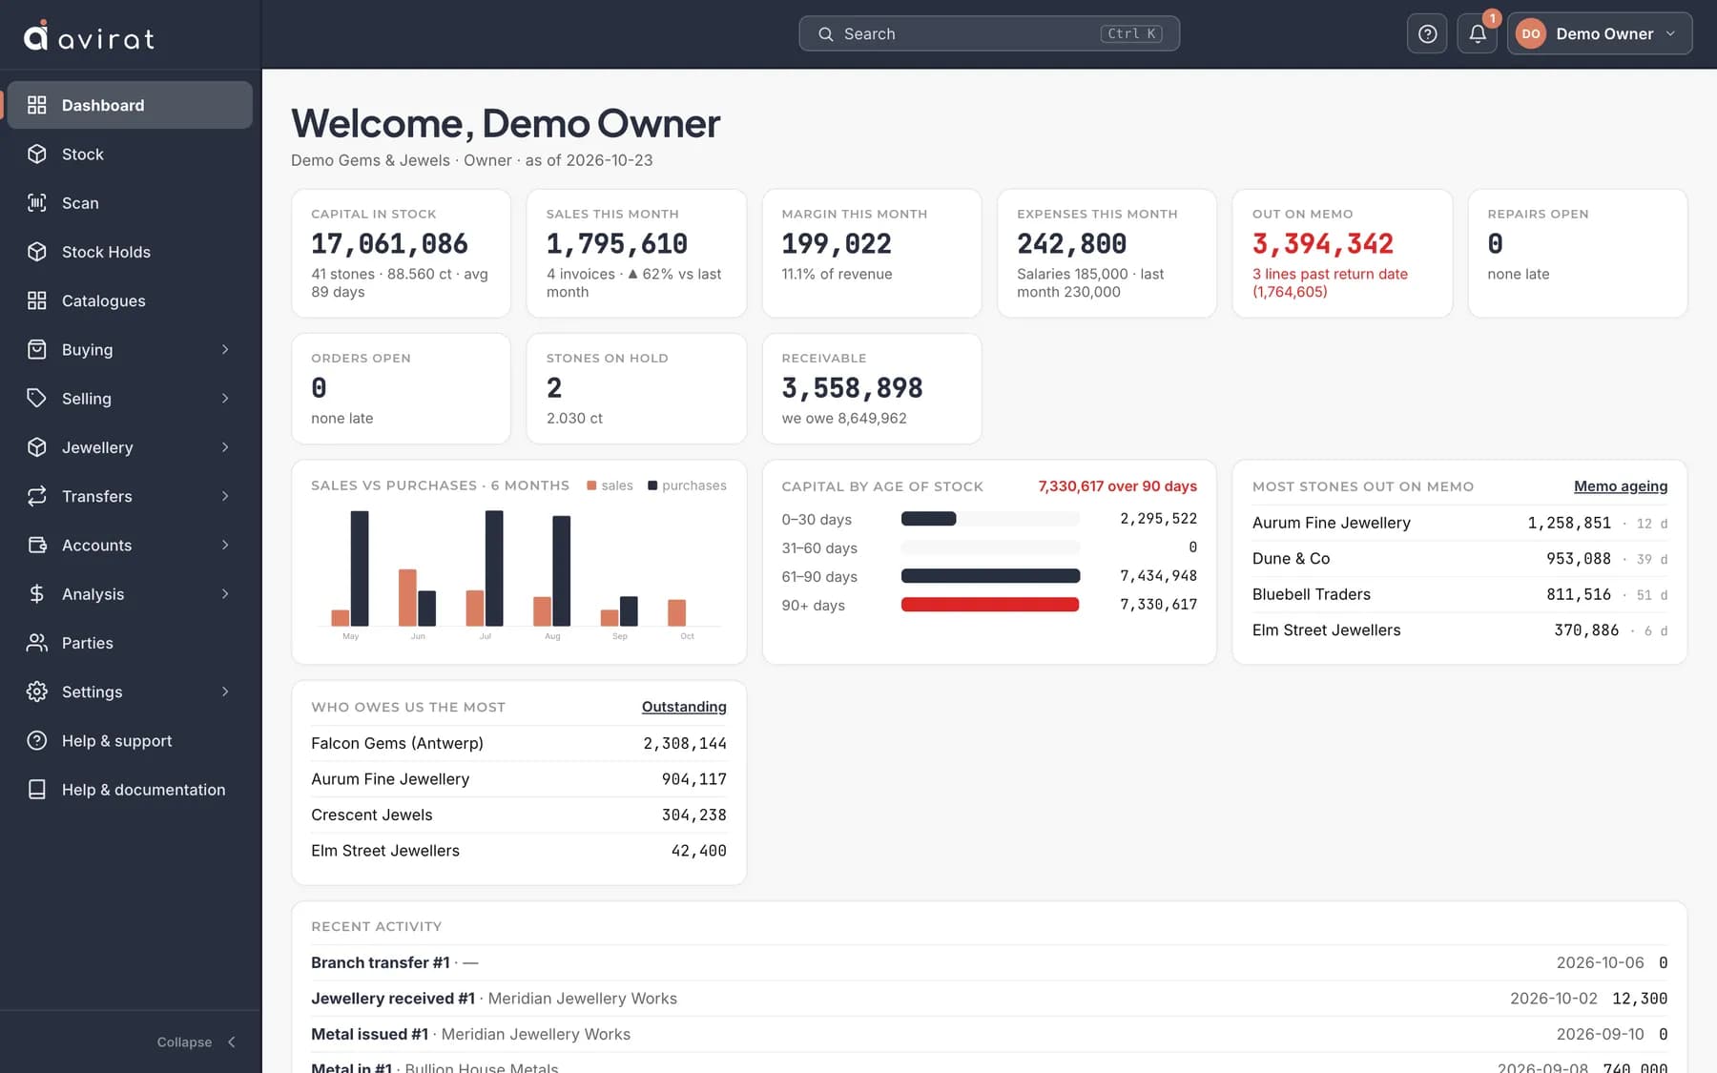
Task: Open Dashboard via its grid icon
Action: 37,105
